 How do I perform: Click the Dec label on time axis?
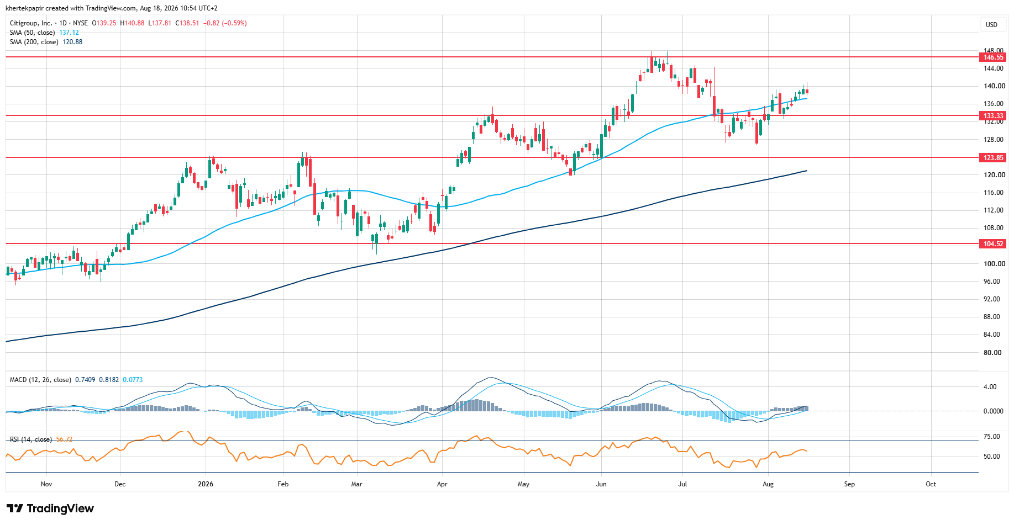tap(120, 484)
